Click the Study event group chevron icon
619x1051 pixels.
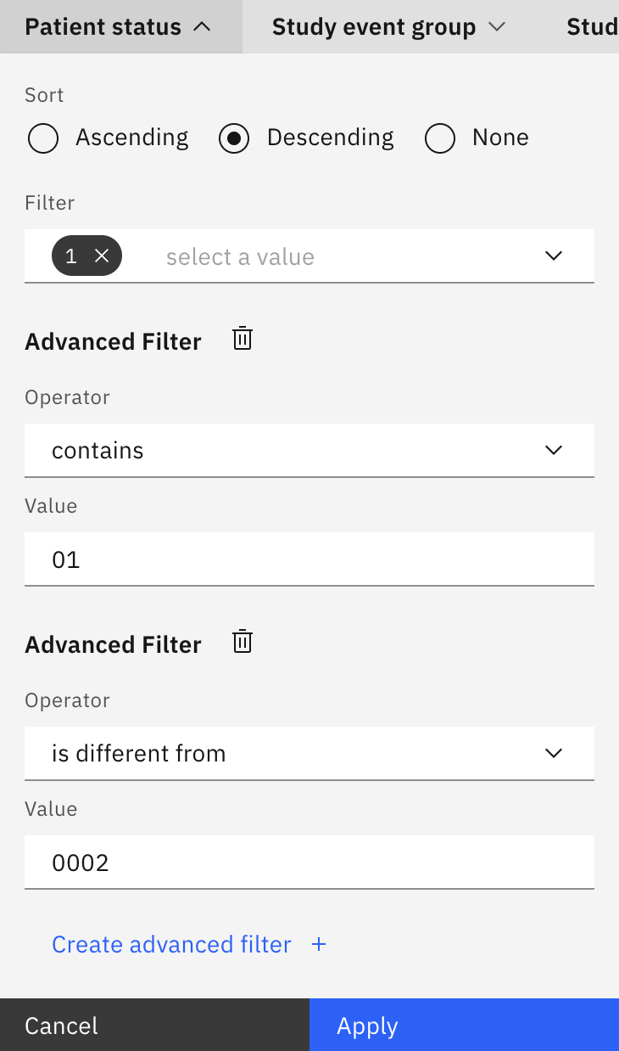(x=498, y=27)
